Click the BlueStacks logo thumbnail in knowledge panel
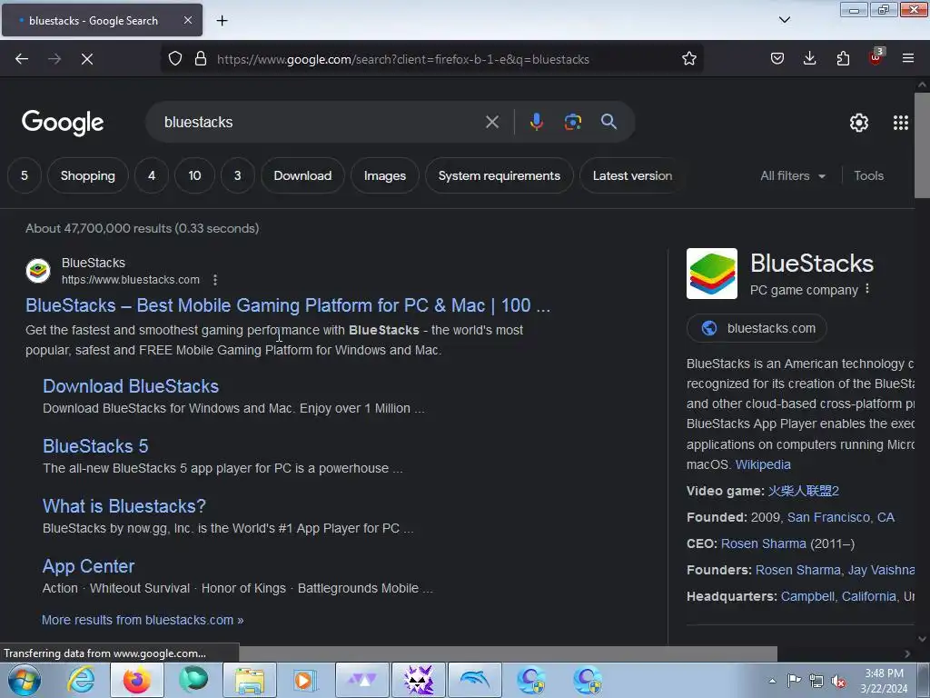 [712, 274]
